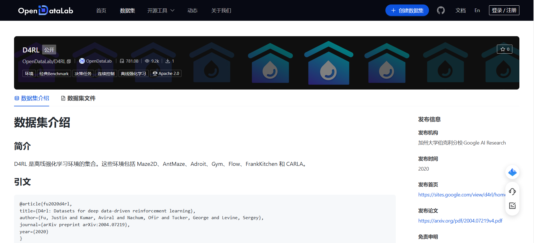Click the 公开 visibility badge
This screenshot has height=243, width=534.
tap(49, 50)
